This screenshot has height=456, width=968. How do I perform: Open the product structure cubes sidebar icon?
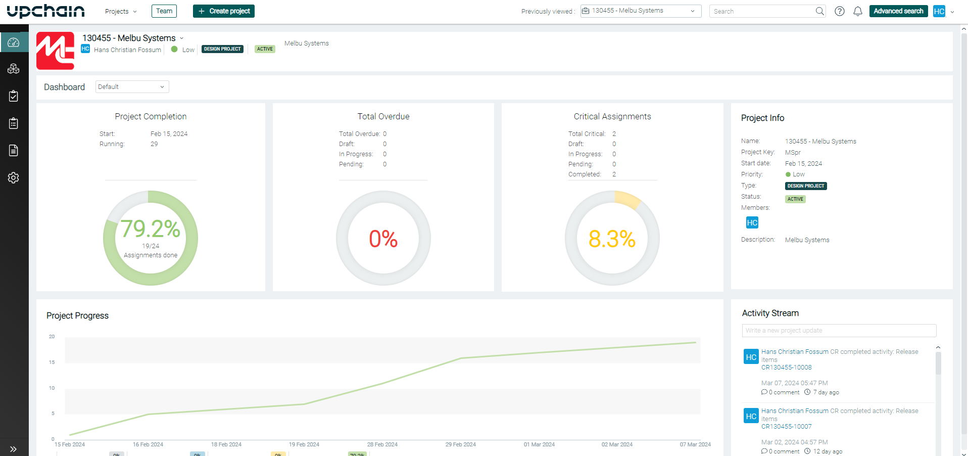[x=14, y=69]
